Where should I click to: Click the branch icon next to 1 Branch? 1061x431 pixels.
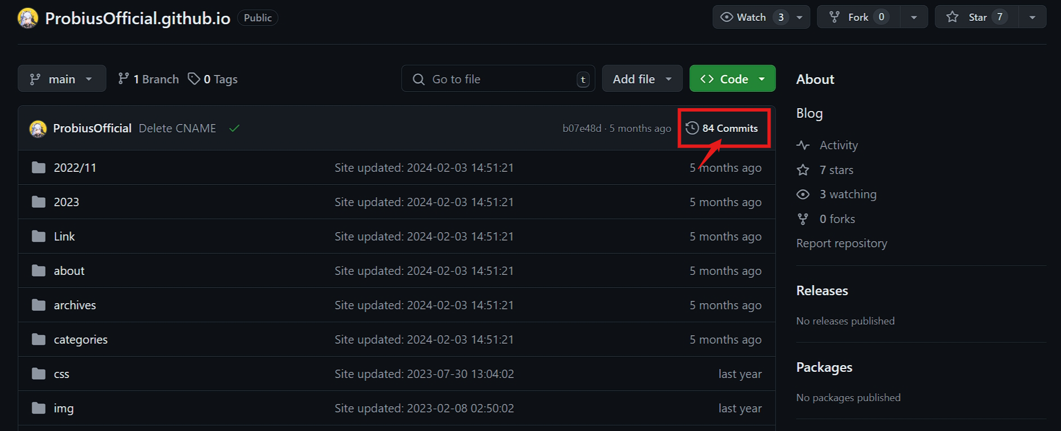click(x=123, y=79)
